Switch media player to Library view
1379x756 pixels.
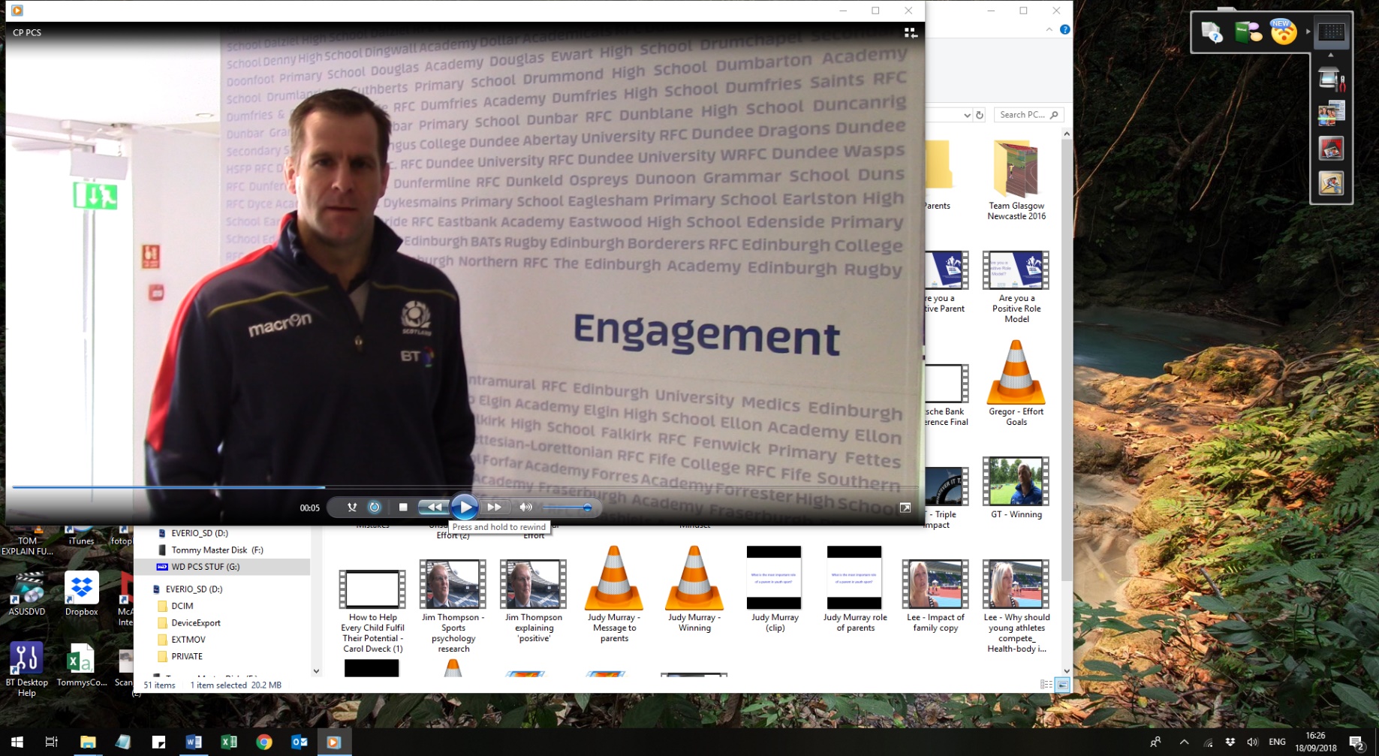click(911, 32)
